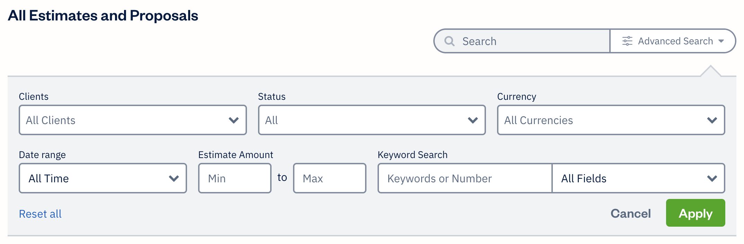Click the Cancel button
The height and width of the screenshot is (244, 744).
coord(630,214)
